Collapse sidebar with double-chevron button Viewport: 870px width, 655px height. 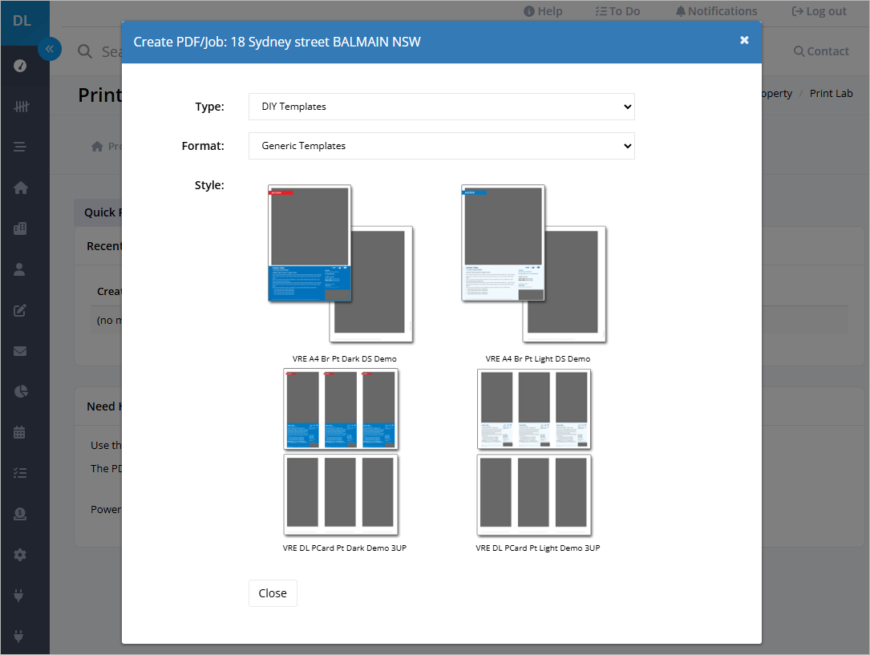tap(50, 49)
